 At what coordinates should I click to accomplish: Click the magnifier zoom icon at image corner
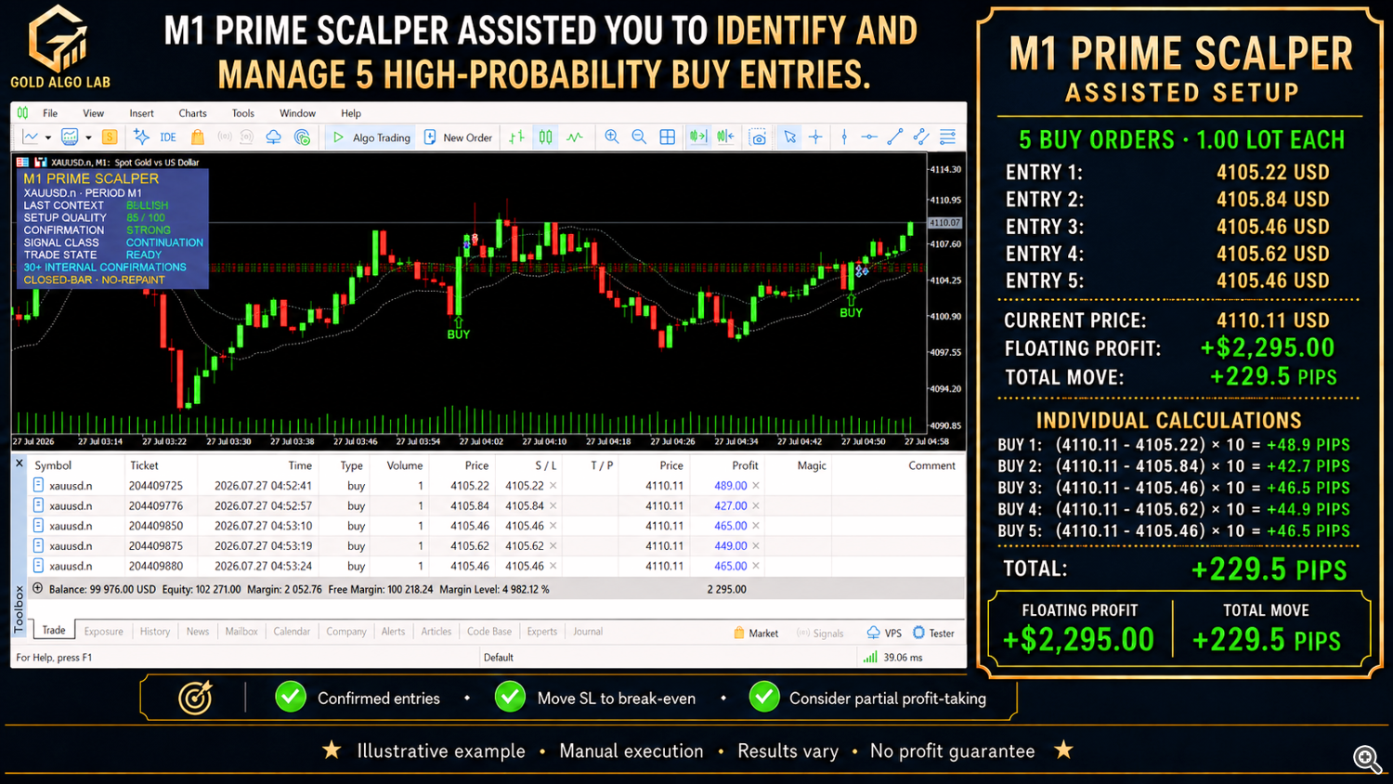1367,759
